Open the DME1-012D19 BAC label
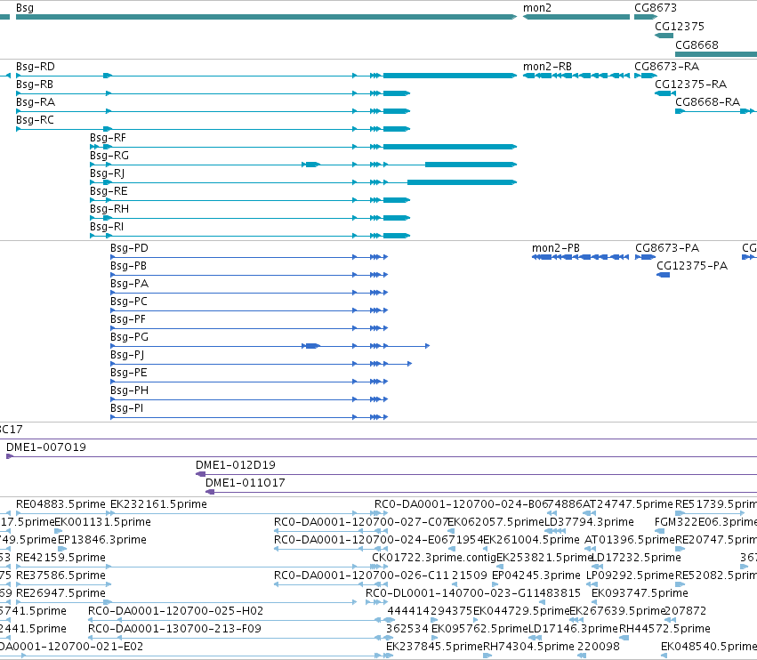 (235, 465)
